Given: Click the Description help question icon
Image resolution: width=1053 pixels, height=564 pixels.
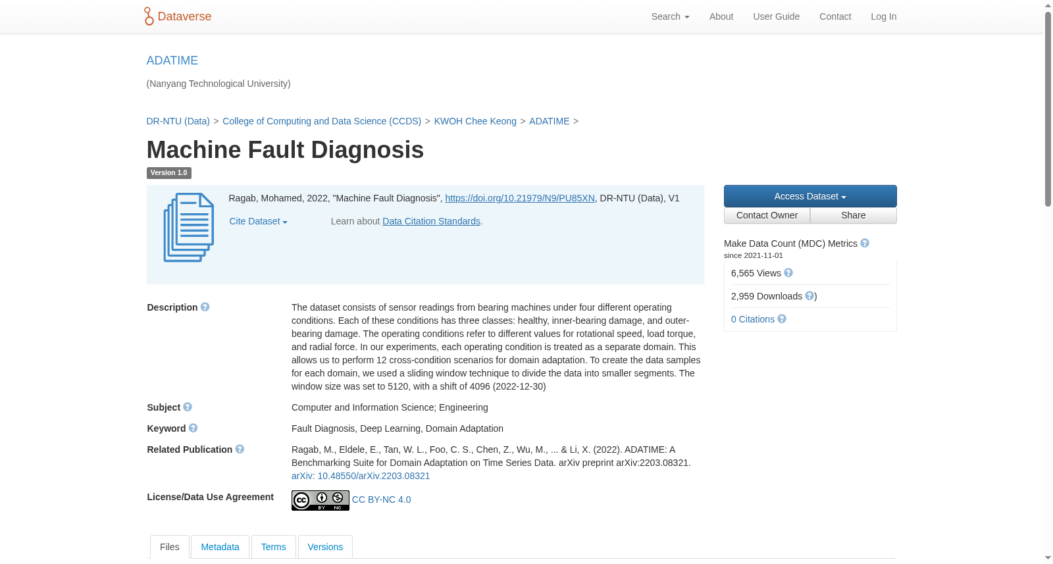Looking at the screenshot, I should [205, 307].
